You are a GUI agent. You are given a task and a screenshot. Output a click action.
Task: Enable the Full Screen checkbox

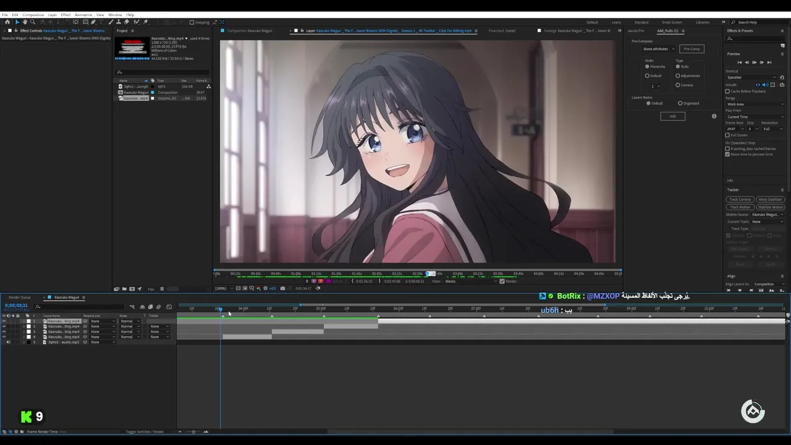pos(727,135)
